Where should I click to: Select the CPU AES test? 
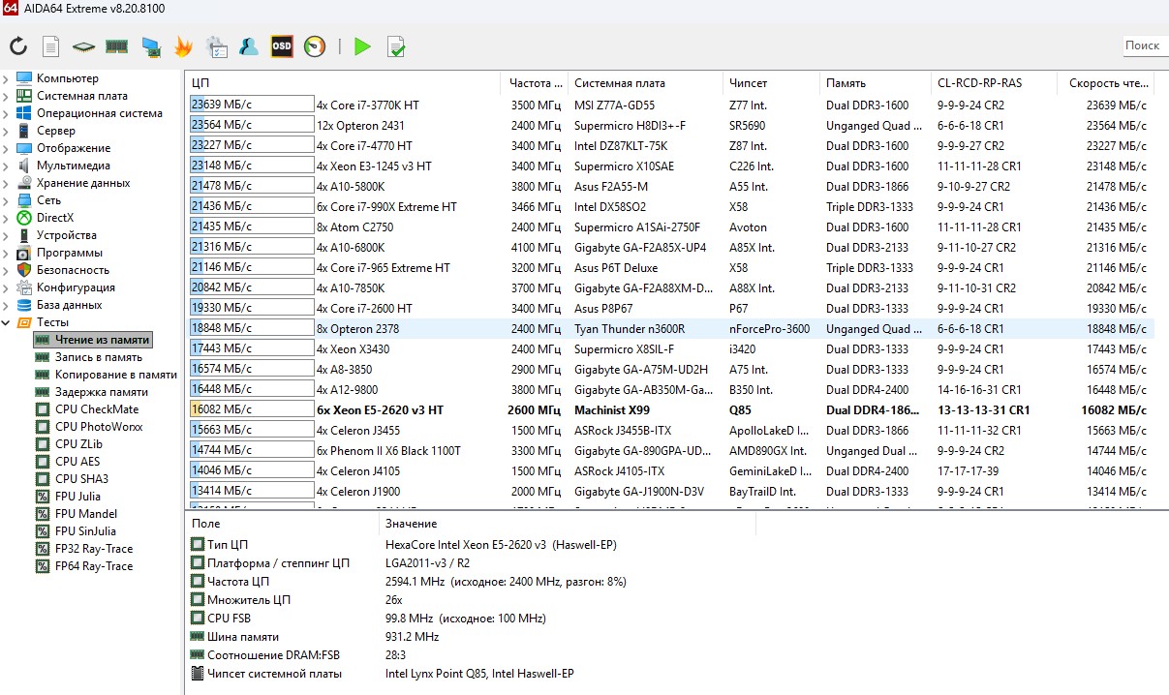point(77,462)
